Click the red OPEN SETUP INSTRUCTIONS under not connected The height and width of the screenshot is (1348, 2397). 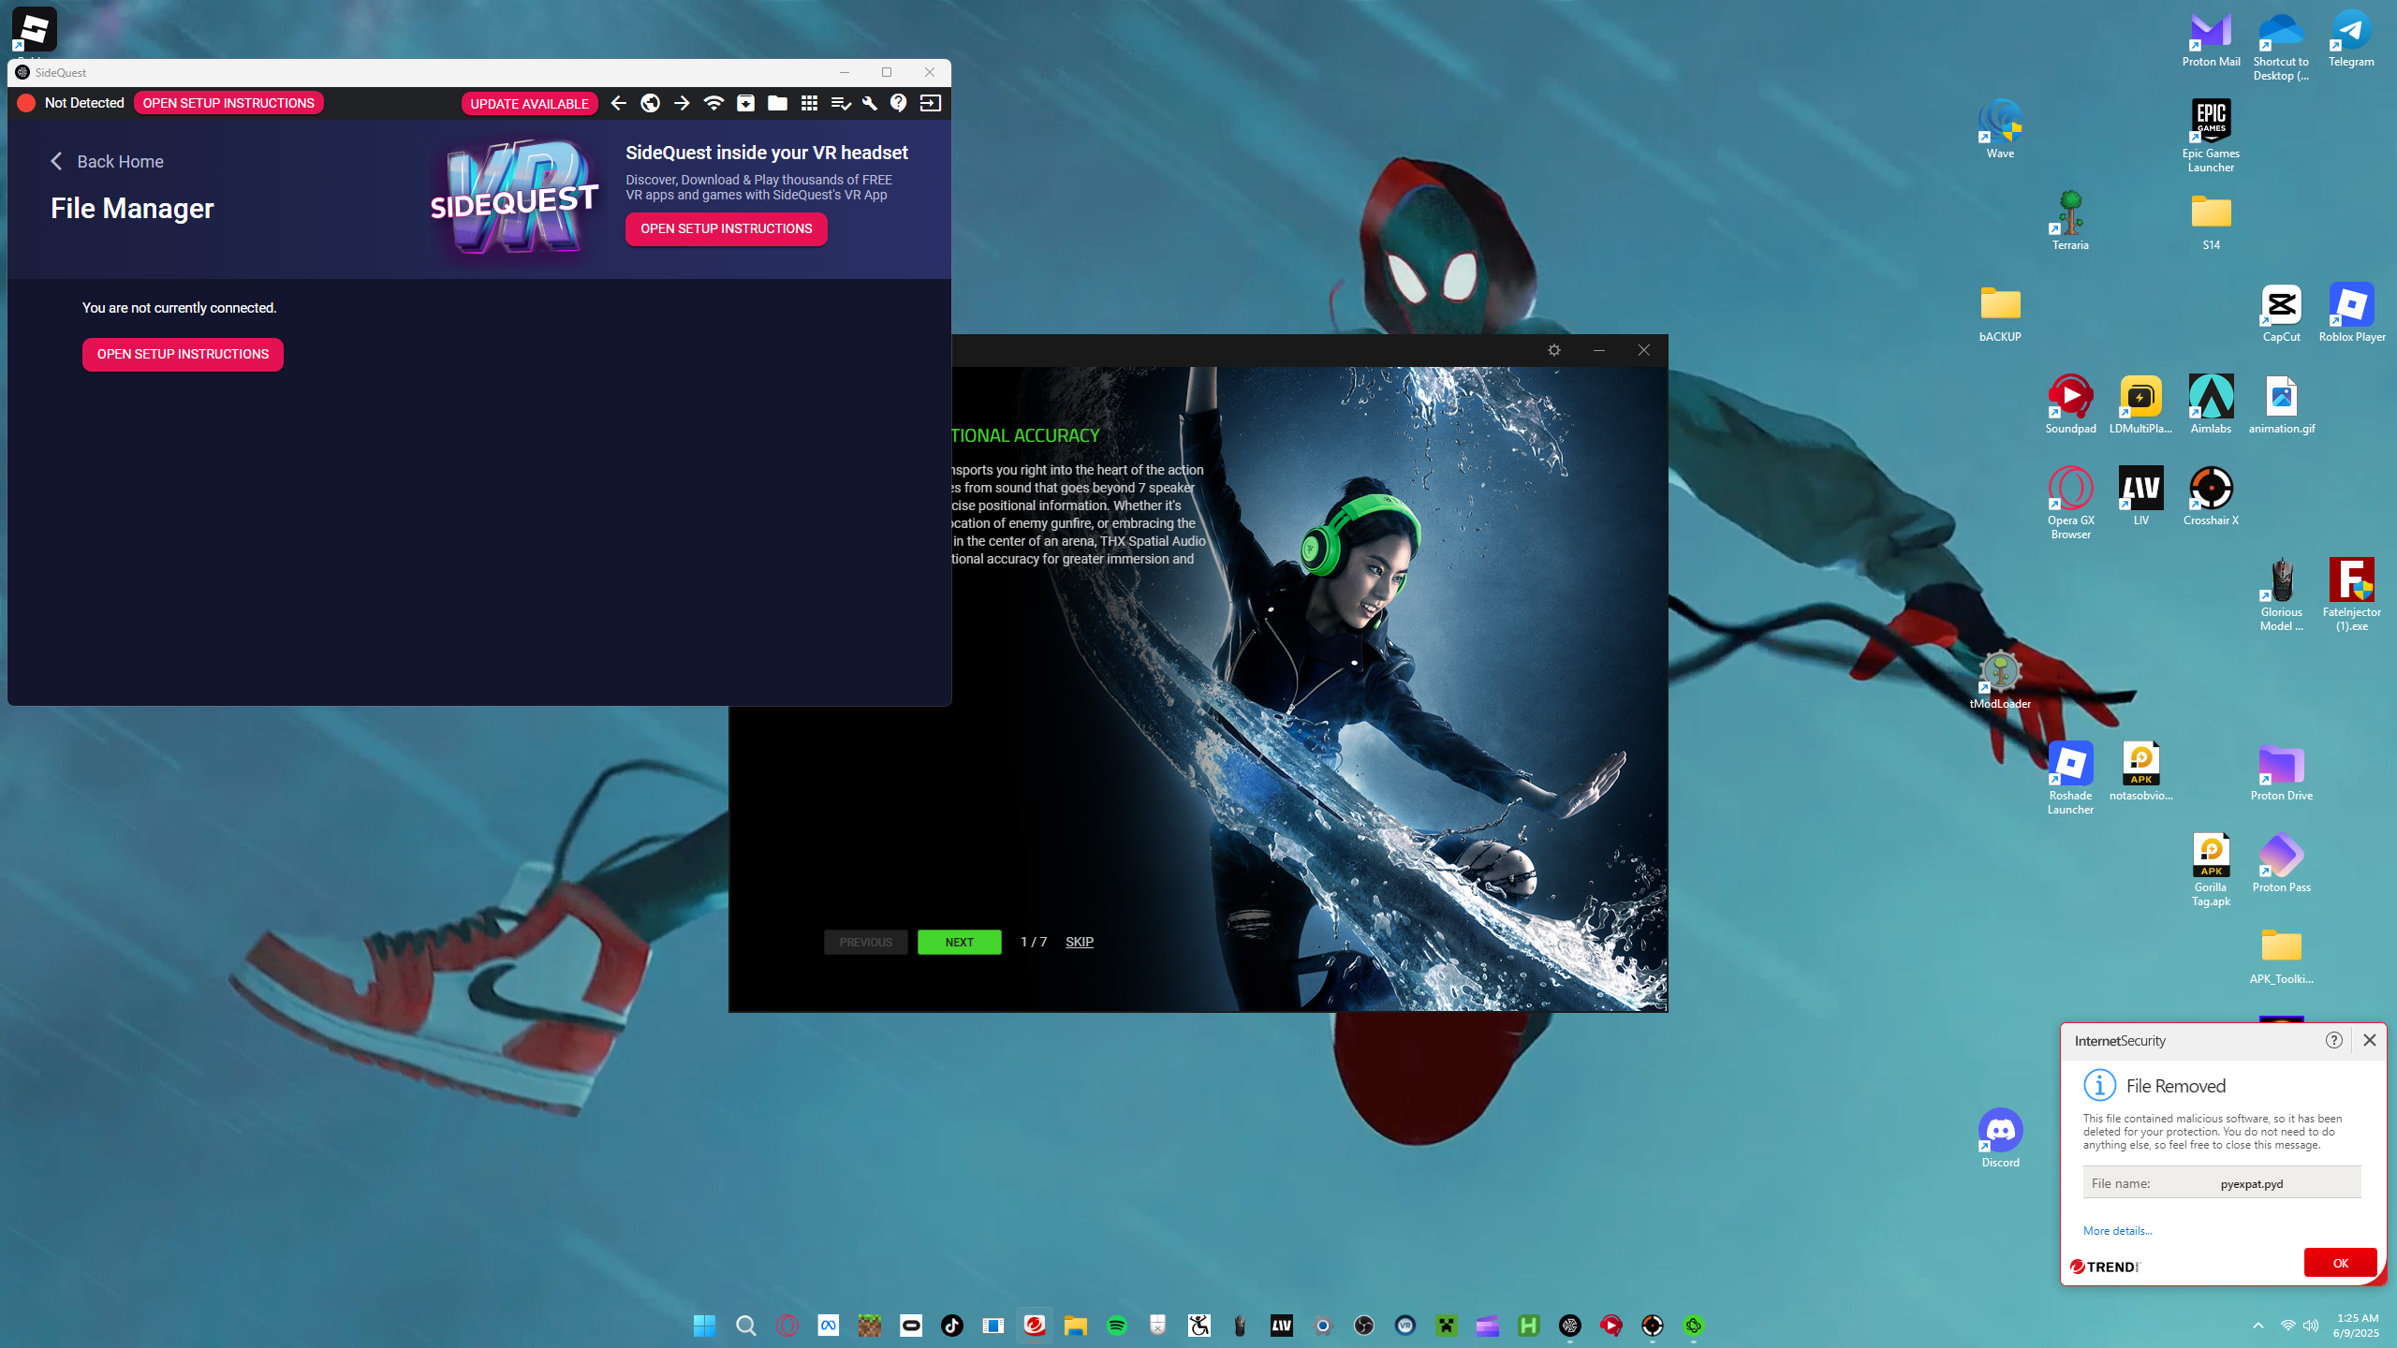[x=183, y=354]
